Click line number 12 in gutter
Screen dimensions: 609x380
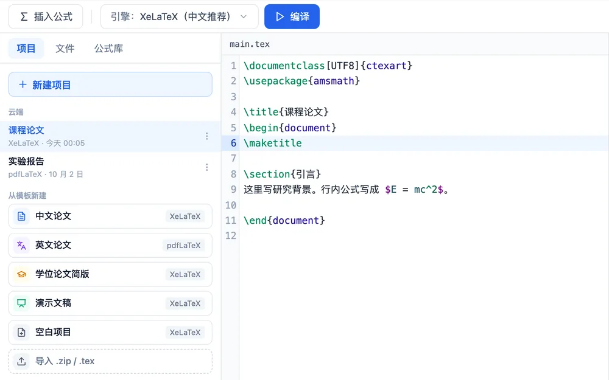click(x=231, y=236)
